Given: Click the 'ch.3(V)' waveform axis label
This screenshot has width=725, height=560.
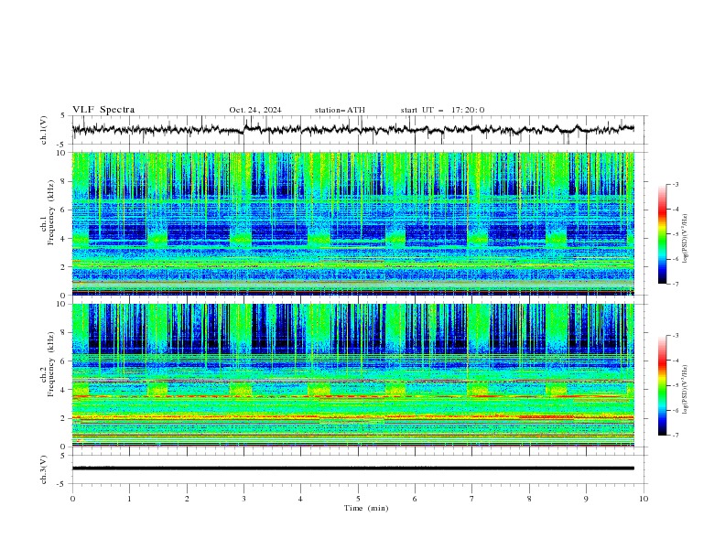Looking at the screenshot, I should click(44, 469).
